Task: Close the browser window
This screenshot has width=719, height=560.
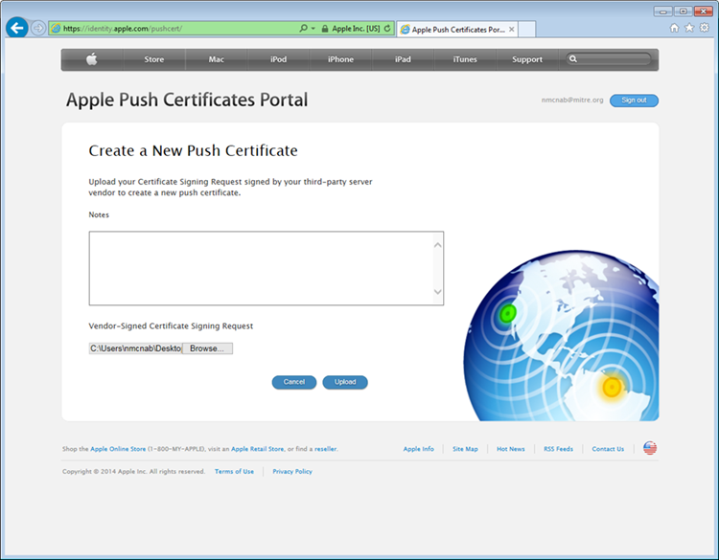Action: coord(704,11)
